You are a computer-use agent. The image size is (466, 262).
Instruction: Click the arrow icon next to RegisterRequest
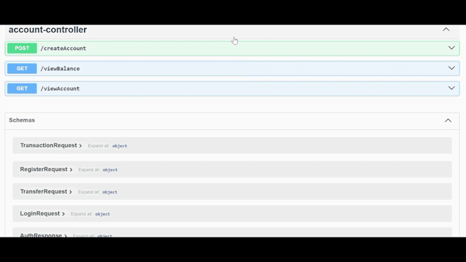[x=71, y=170]
